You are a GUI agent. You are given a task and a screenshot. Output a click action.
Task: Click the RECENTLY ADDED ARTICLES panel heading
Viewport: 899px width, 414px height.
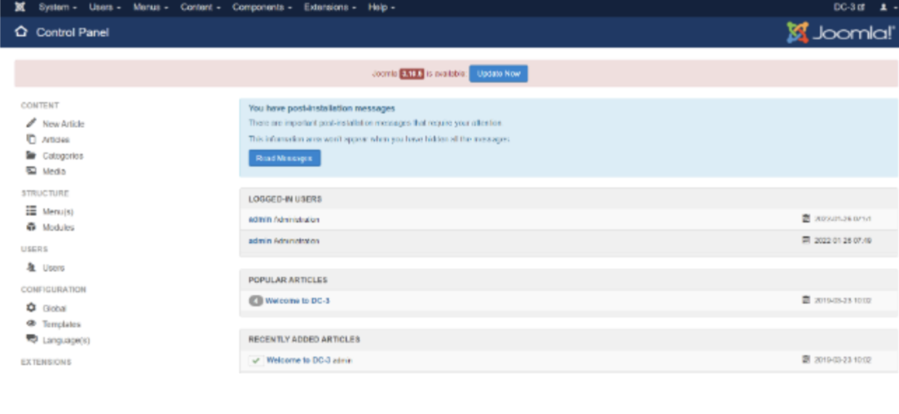(x=304, y=339)
